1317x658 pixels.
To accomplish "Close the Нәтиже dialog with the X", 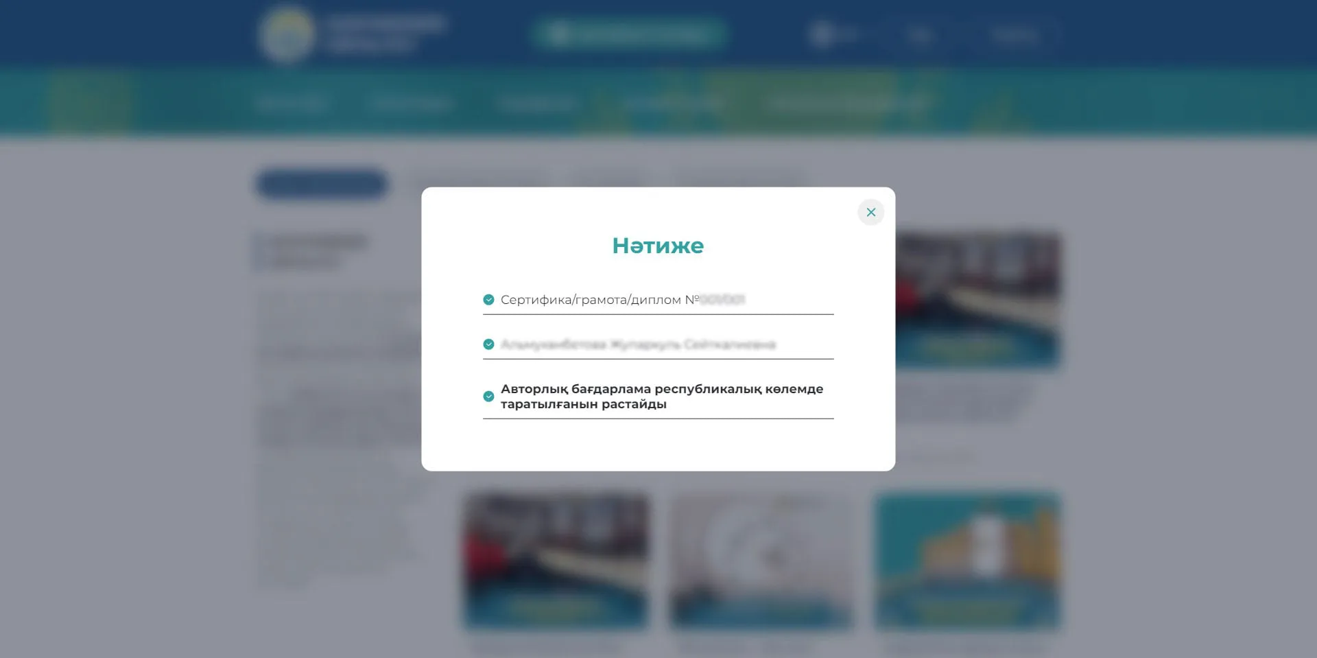I will 870,213.
